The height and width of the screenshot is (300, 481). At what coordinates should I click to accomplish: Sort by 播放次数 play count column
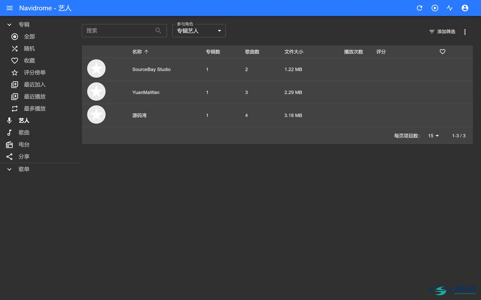point(354,52)
